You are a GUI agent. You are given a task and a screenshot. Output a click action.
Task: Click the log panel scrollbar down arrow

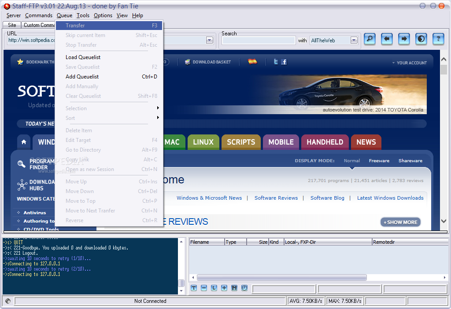[x=181, y=291]
